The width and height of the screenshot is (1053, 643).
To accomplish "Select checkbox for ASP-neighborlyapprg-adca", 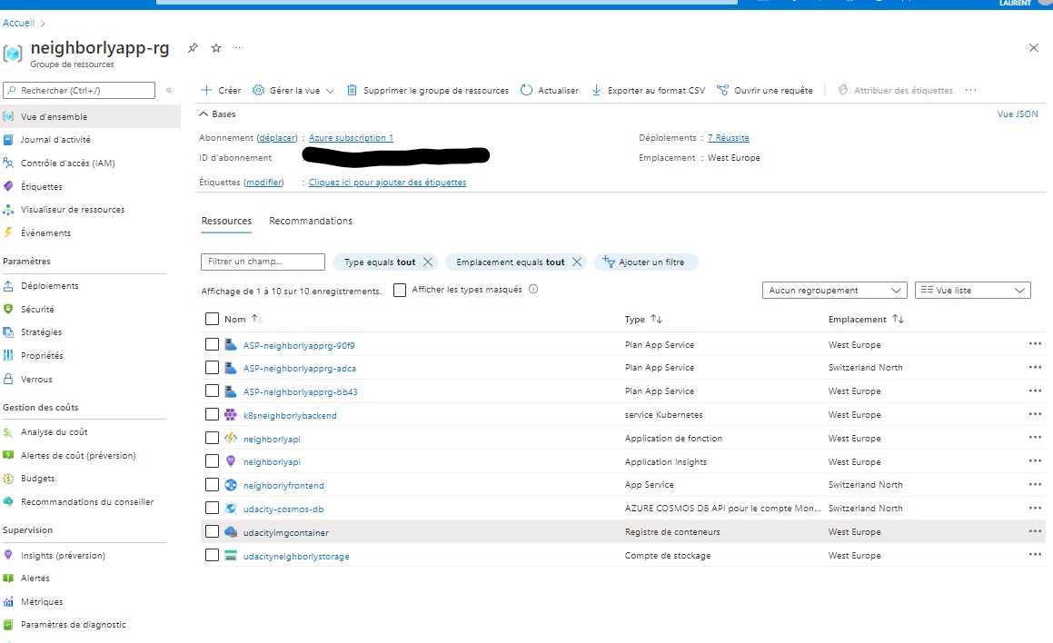I will (x=212, y=367).
